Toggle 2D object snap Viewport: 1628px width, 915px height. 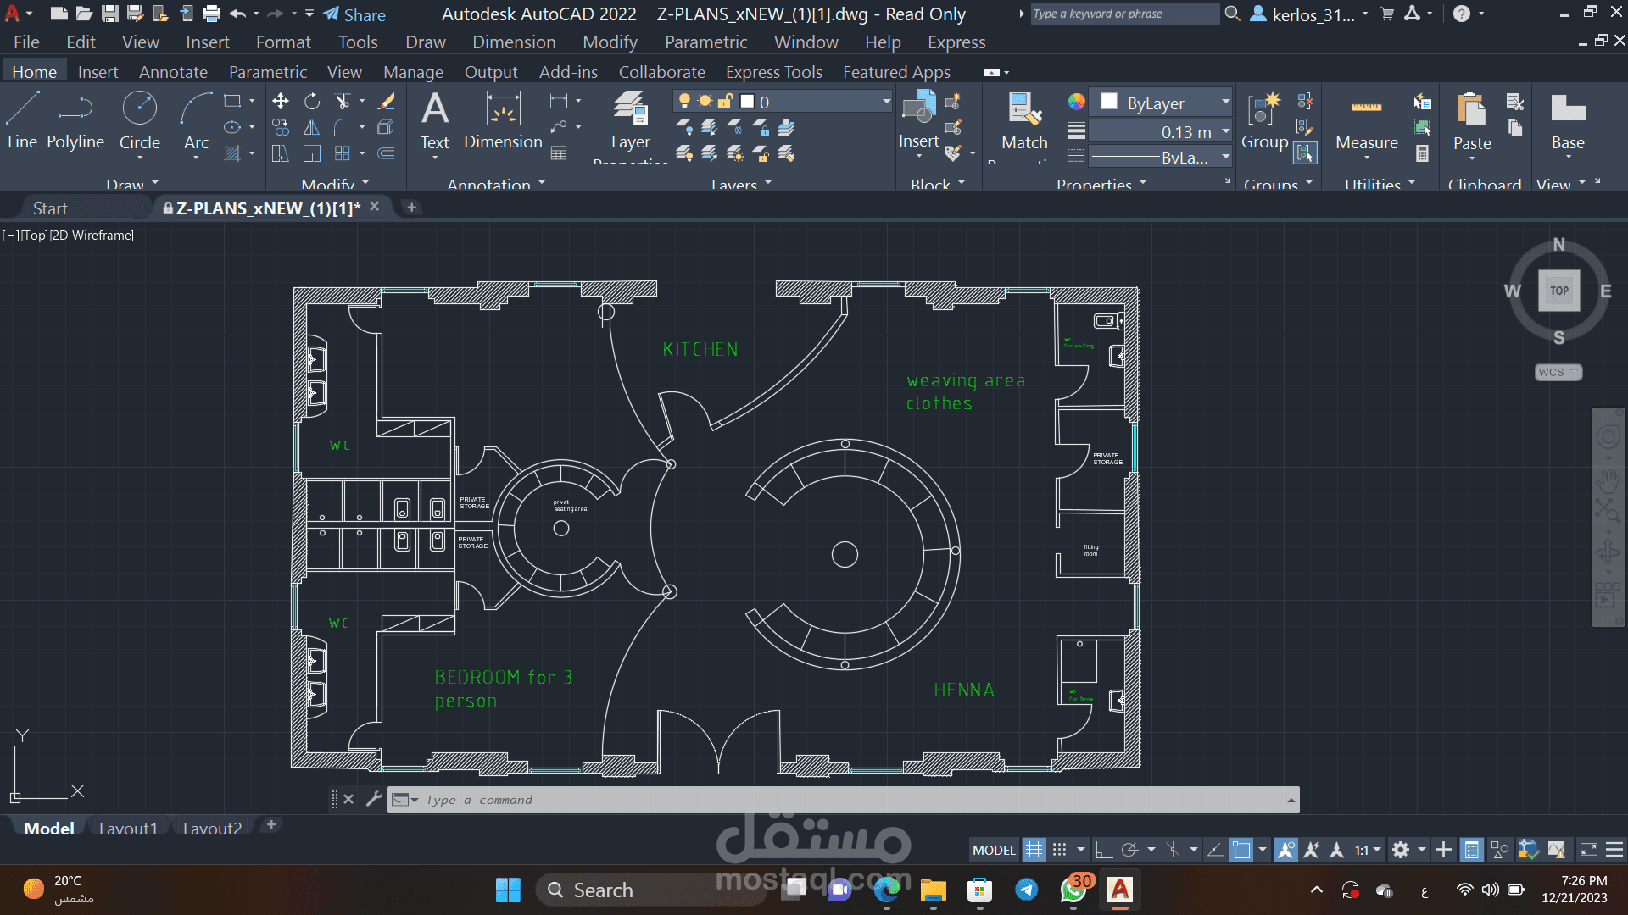[x=1241, y=850]
